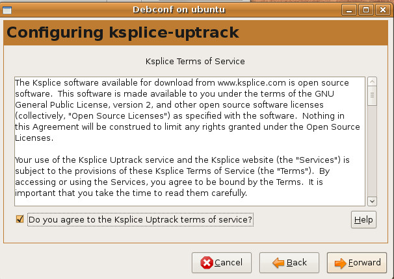Open Help for this question

(363, 219)
